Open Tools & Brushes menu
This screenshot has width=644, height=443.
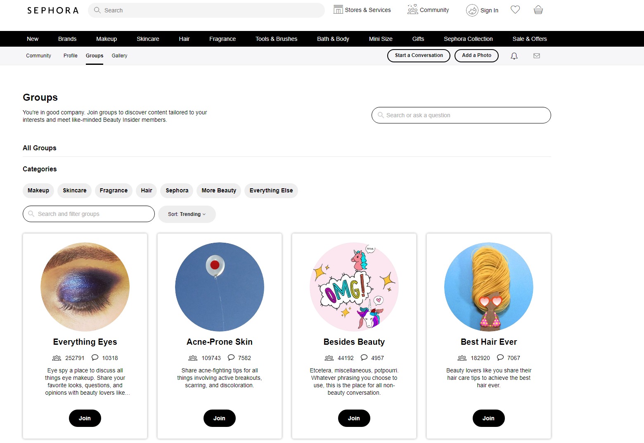(x=276, y=39)
